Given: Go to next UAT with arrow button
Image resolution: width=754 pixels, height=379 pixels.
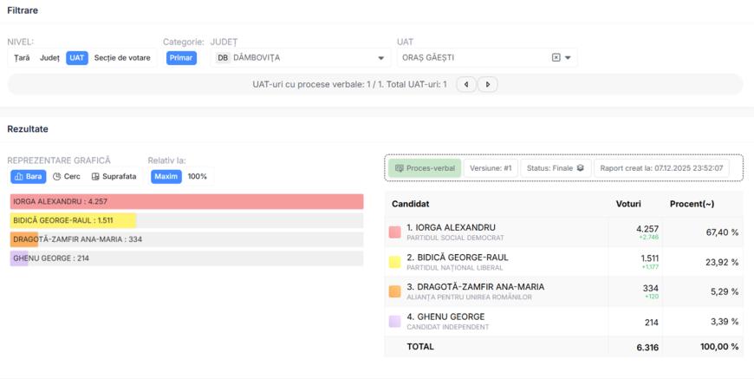Looking at the screenshot, I should [488, 84].
